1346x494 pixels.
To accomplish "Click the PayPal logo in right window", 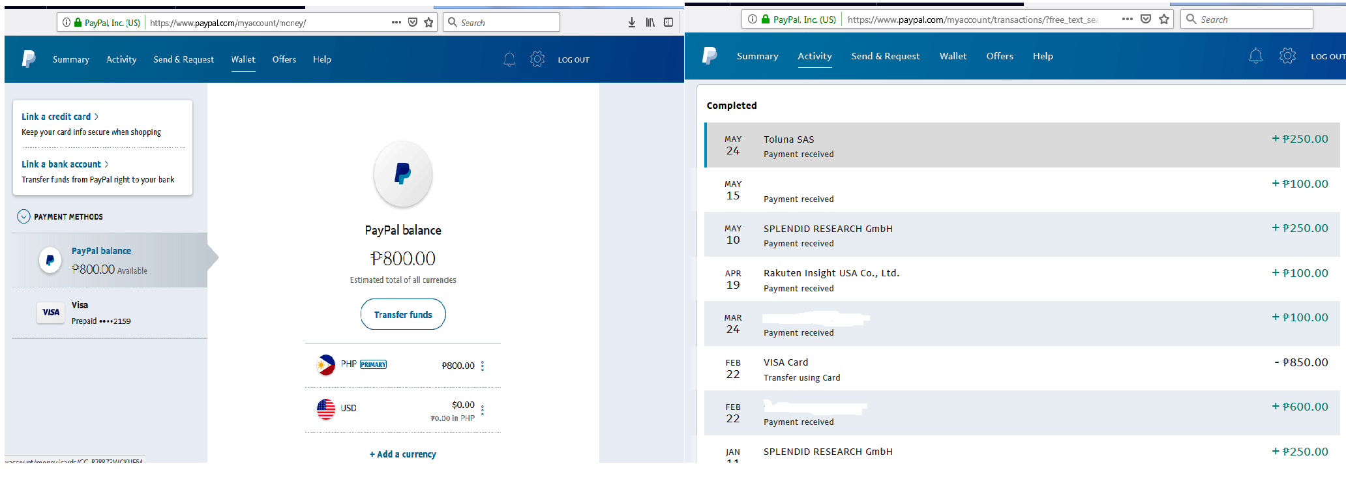I will coord(710,56).
